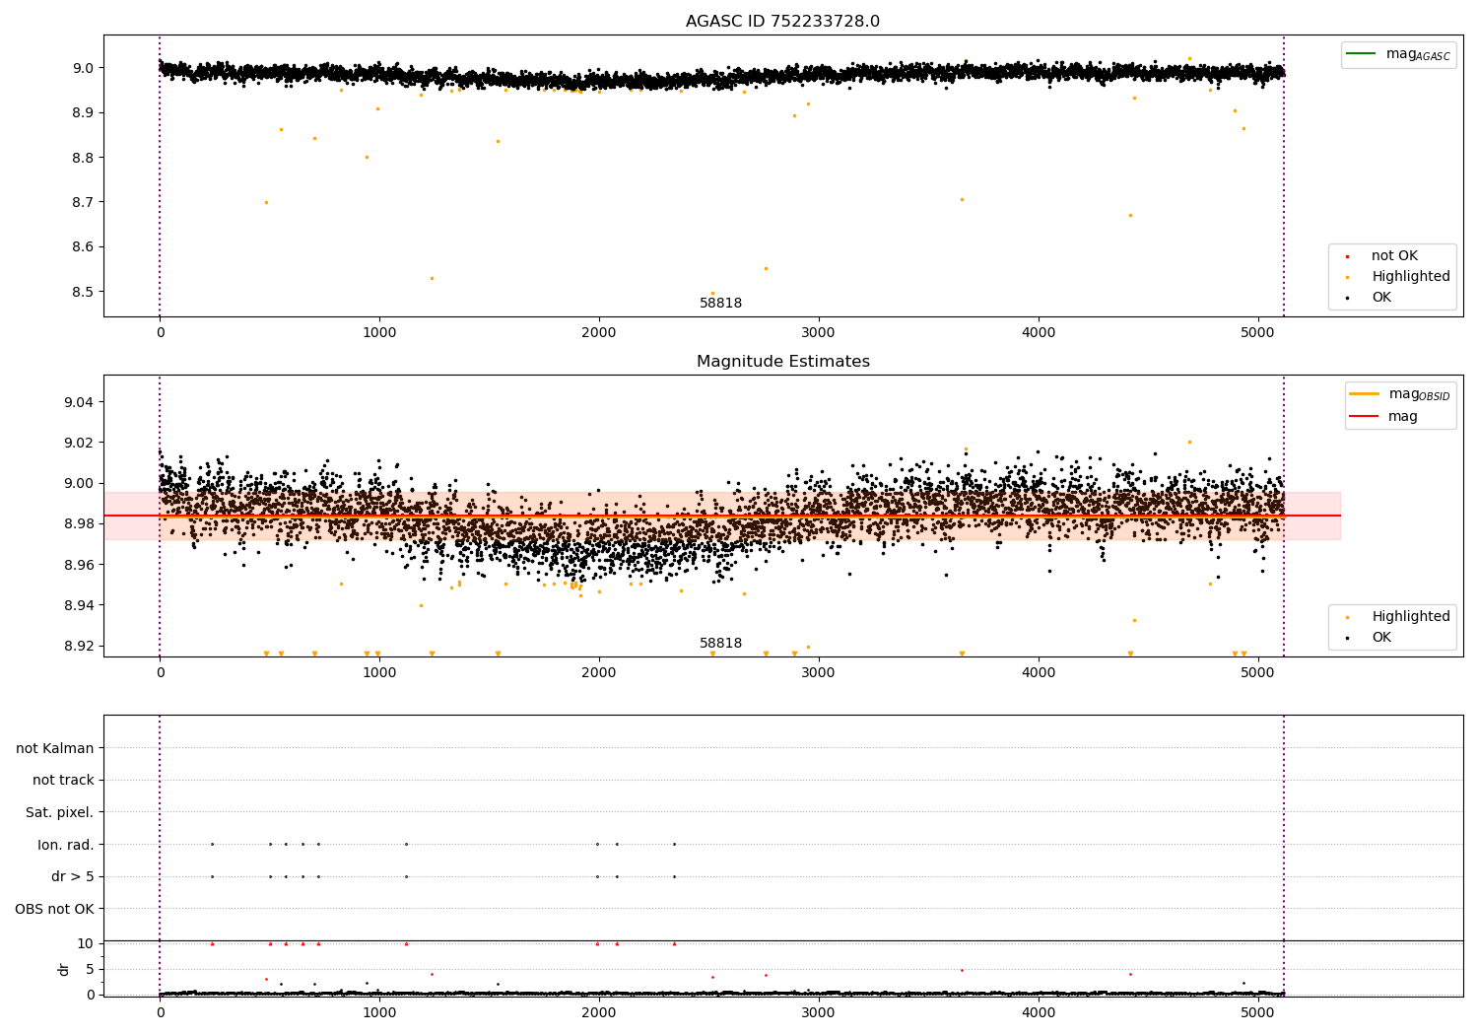Click the 10 tick label on the dr axis
The image size is (1478, 1035).
click(86, 943)
